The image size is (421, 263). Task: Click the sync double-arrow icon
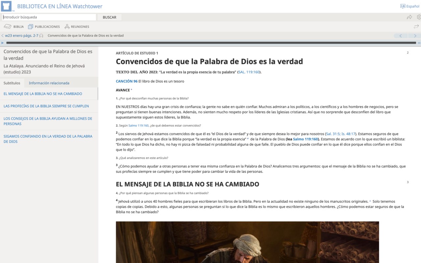[416, 27]
